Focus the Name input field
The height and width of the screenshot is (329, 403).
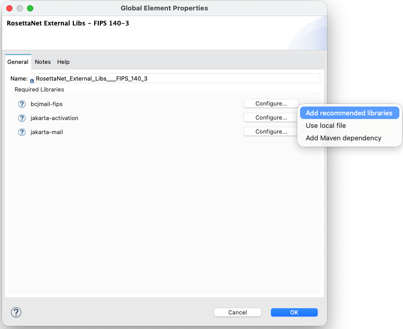point(177,78)
